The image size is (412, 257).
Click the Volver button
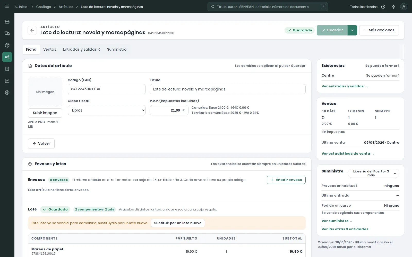(41, 144)
